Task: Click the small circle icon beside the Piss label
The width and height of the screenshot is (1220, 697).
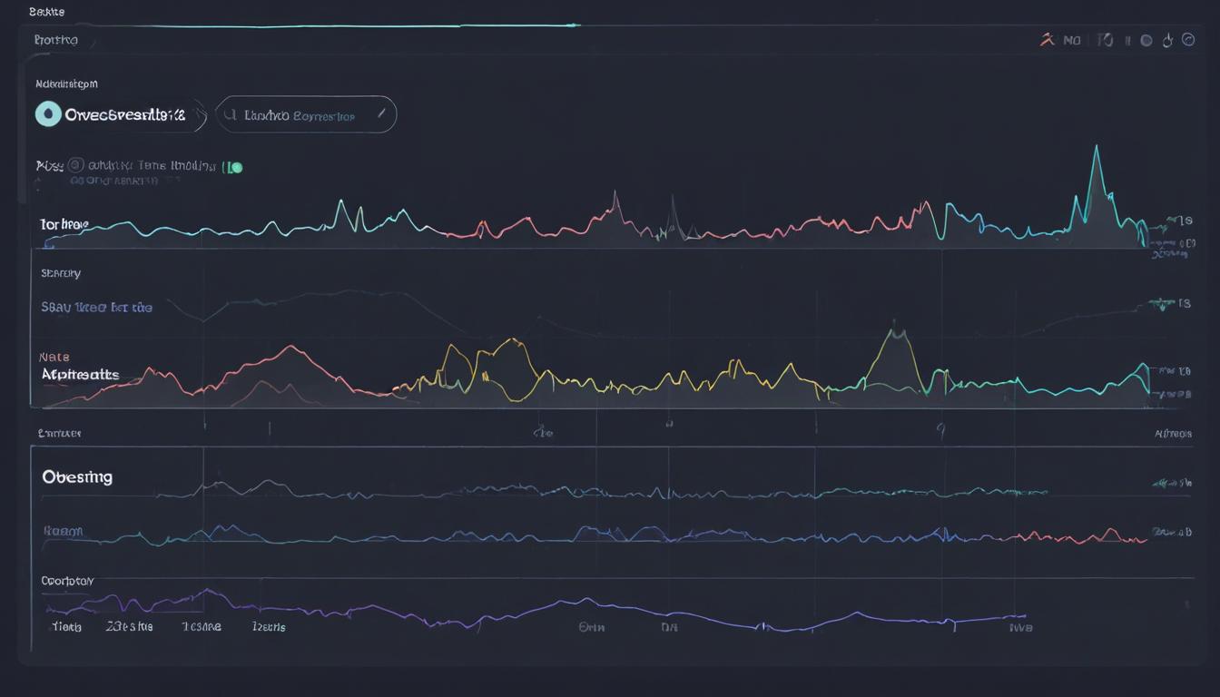Action: point(74,165)
